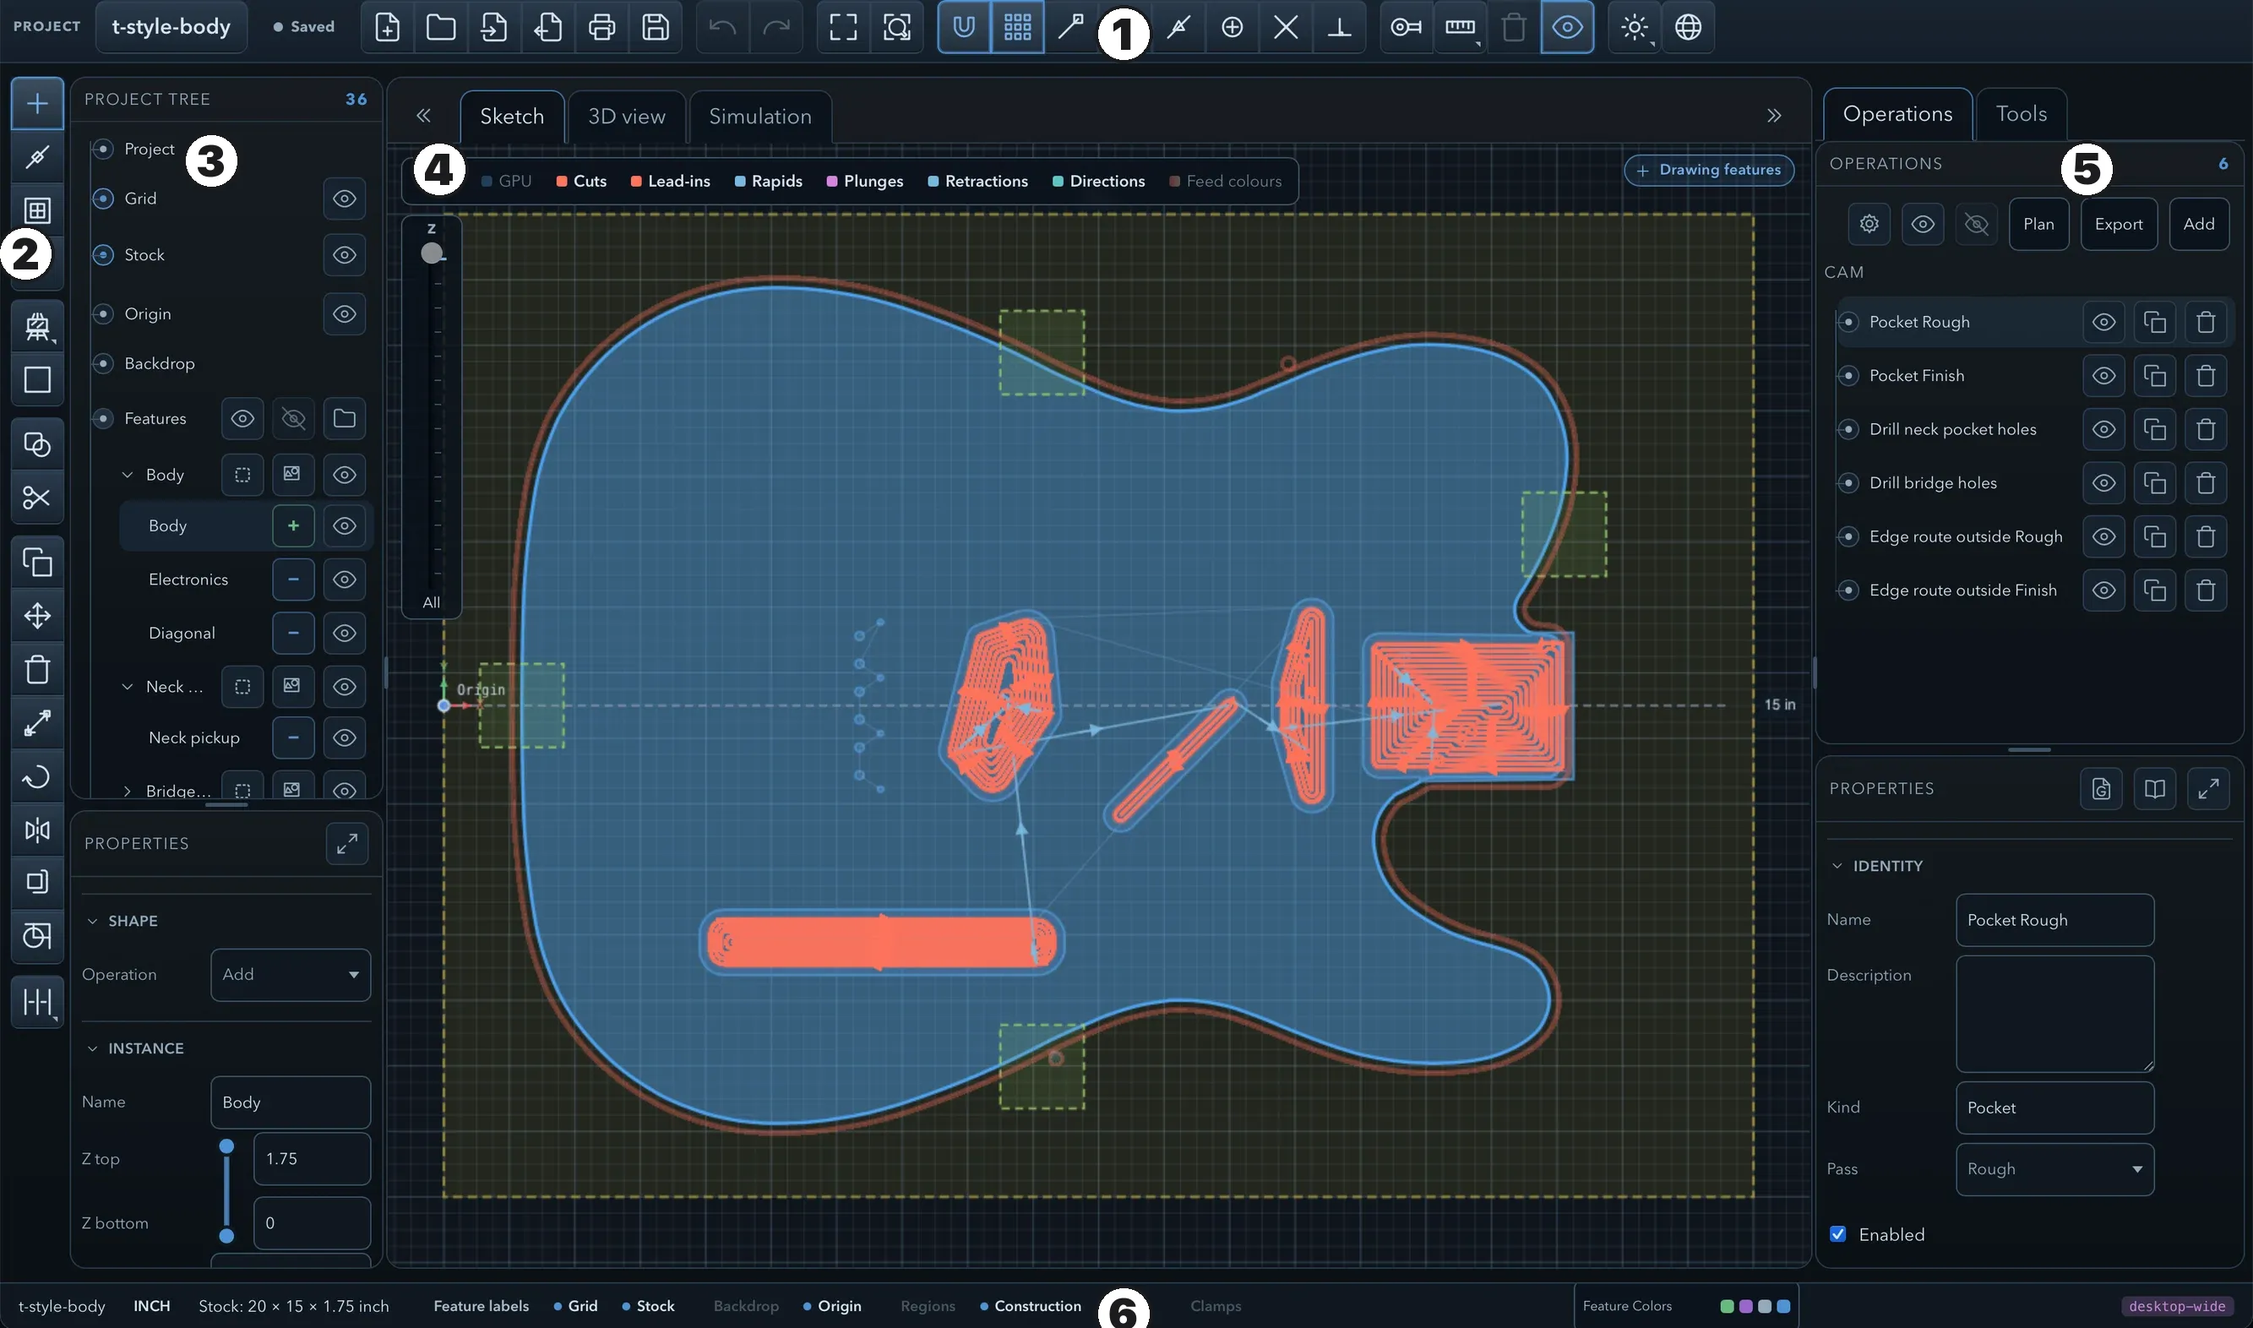Toggle Grid visibility in project tree
This screenshot has width=2253, height=1328.
(x=345, y=199)
